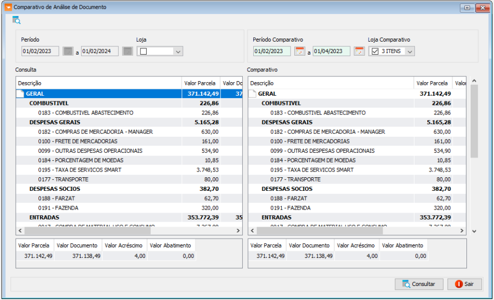494x300 pixels.
Task: Expand the Loja dropdown arrow
Action: tap(178, 51)
